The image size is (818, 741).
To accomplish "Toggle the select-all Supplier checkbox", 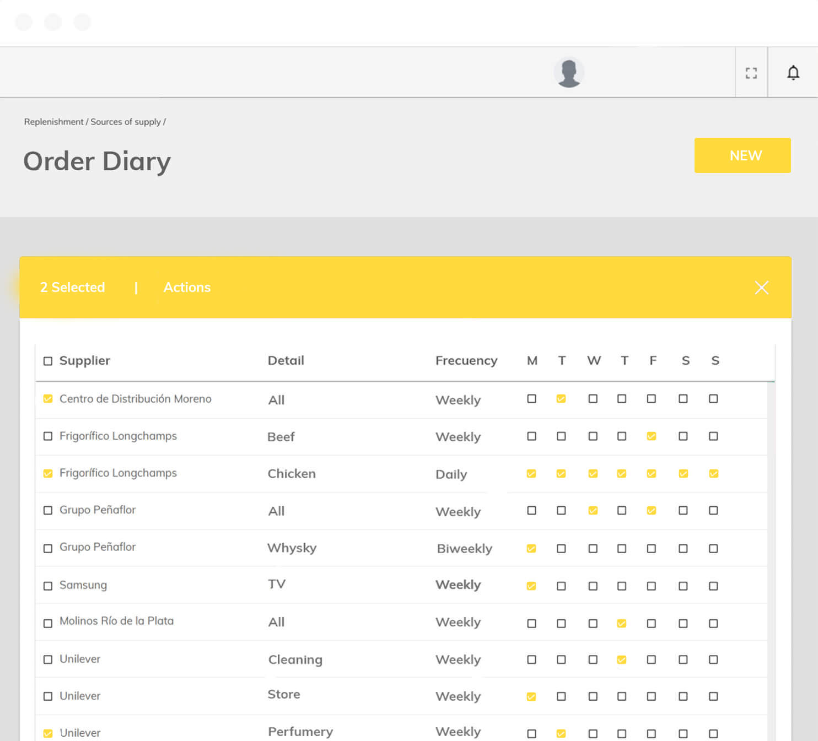I will point(48,361).
